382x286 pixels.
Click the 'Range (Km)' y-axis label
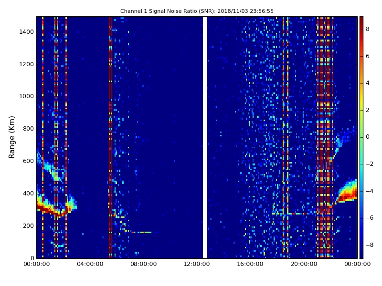pos(11,137)
